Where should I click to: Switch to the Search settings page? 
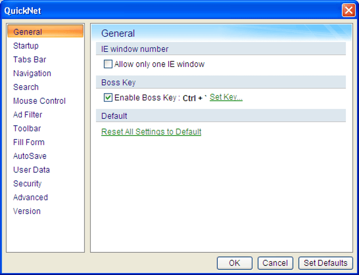pos(26,87)
